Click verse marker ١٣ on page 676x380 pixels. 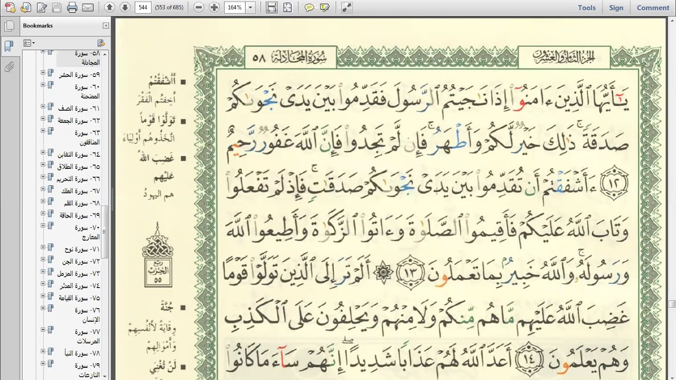[410, 273]
